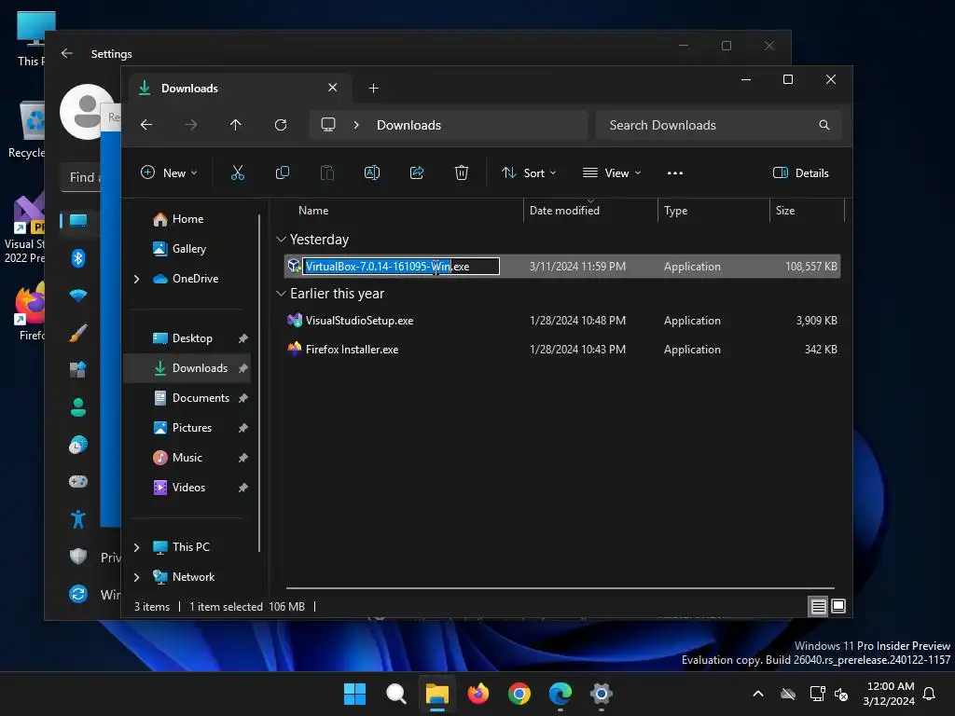Unpin Music from Quick access
The image size is (955, 716).
pos(243,458)
